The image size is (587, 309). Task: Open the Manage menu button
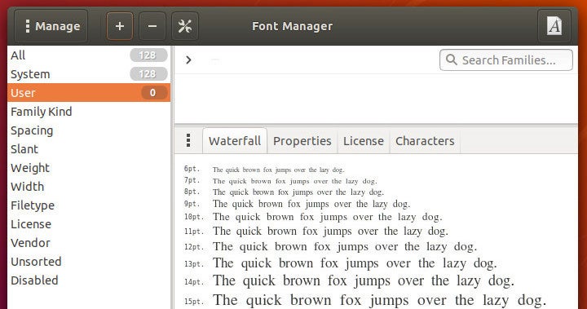(x=51, y=26)
